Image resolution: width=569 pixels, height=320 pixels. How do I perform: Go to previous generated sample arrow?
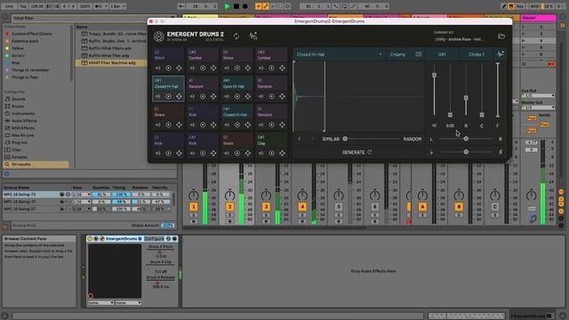click(x=300, y=139)
